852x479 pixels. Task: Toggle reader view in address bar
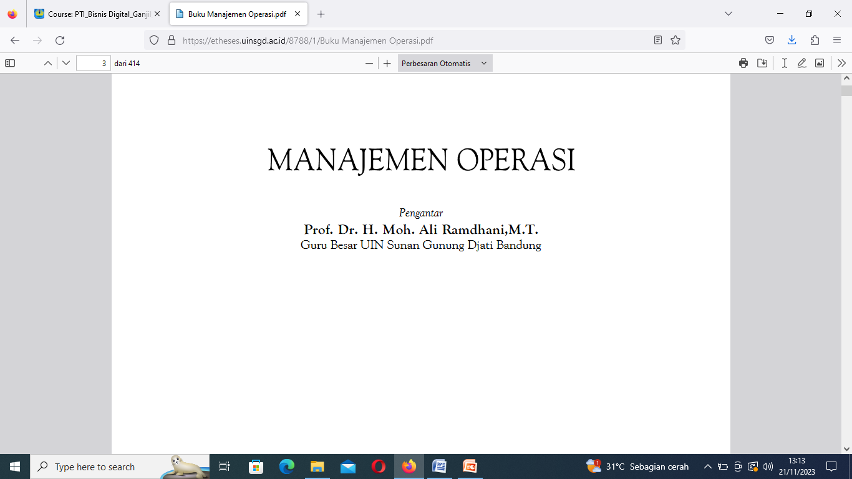point(658,40)
